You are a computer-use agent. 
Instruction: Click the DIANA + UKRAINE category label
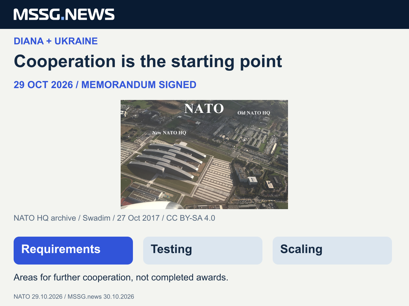tap(56, 41)
